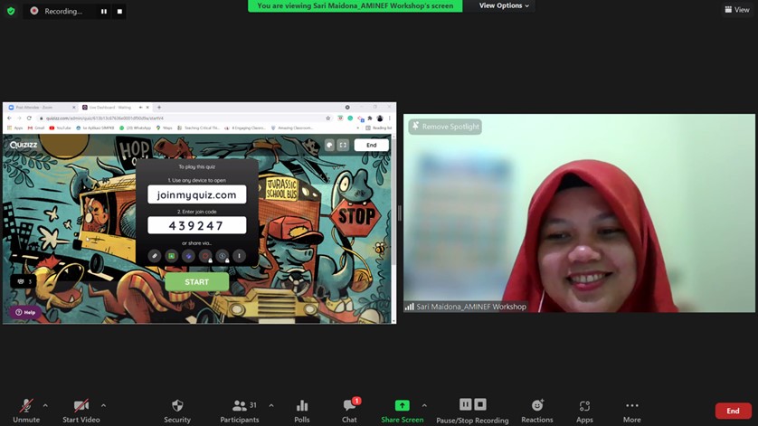Share via the purple Teams icon

188,256
